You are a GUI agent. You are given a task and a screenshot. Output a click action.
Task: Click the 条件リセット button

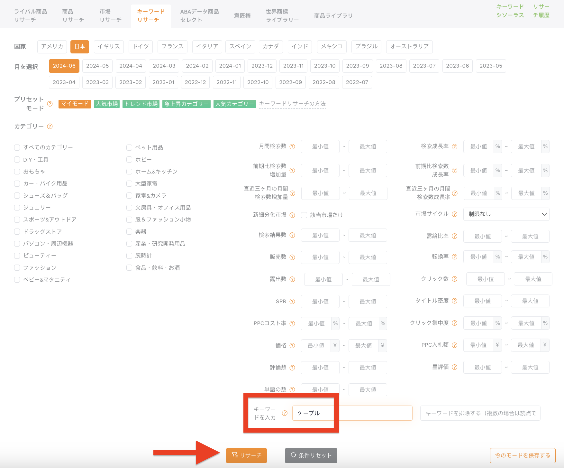coord(311,455)
